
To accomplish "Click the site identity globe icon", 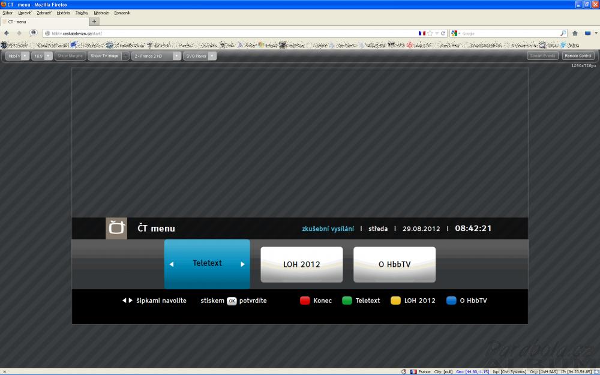I will pyautogui.click(x=47, y=33).
